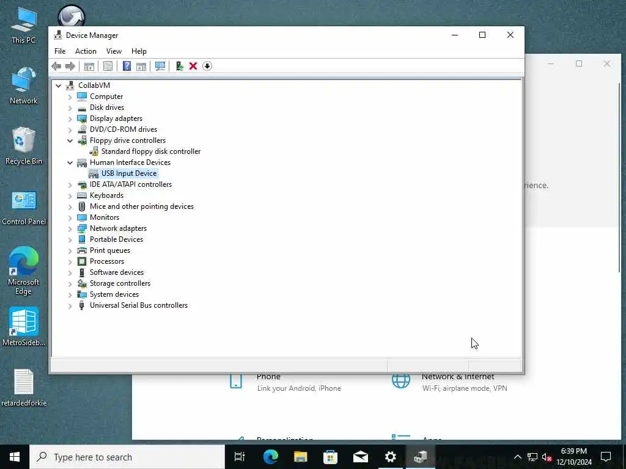Image resolution: width=626 pixels, height=469 pixels.
Task: Select the Storage controllers tree item
Action: (120, 283)
